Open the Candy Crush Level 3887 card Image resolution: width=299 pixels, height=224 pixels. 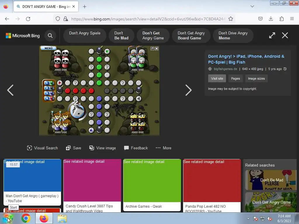92,186
